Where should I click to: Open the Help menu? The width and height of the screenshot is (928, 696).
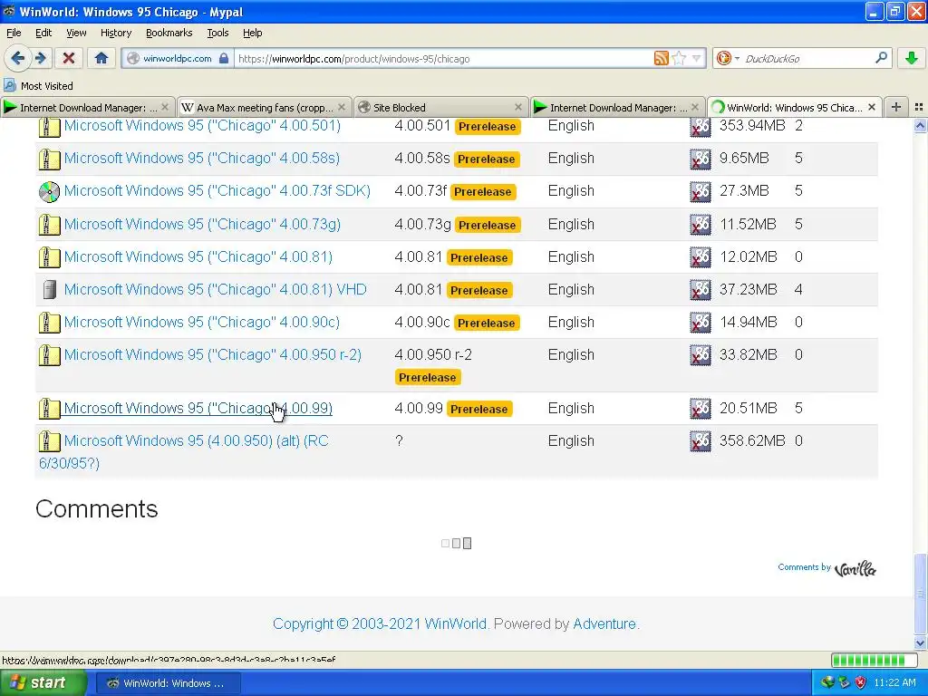click(x=252, y=33)
